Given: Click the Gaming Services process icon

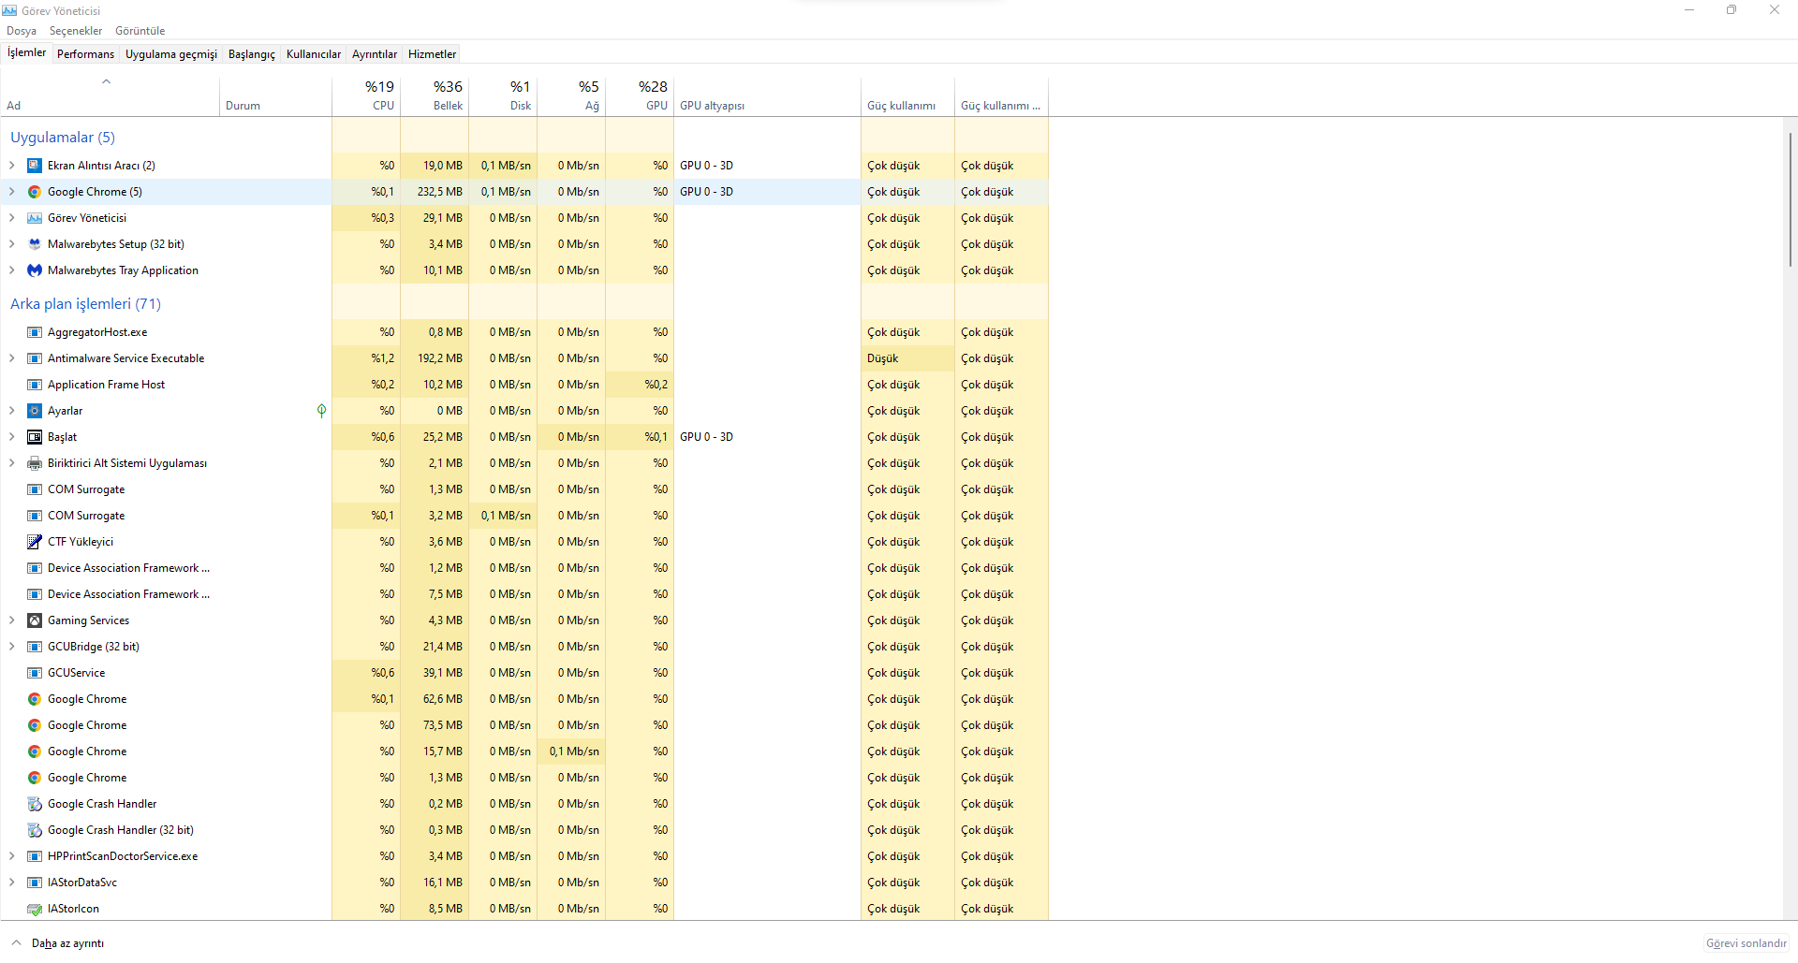Looking at the screenshot, I should click(35, 620).
